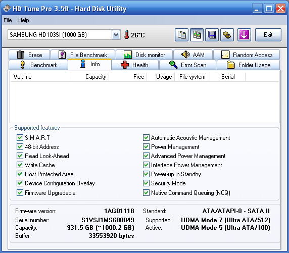Toggle the Read Look-Ahead checkbox
Screen dimensions: 289x253
[20, 156]
